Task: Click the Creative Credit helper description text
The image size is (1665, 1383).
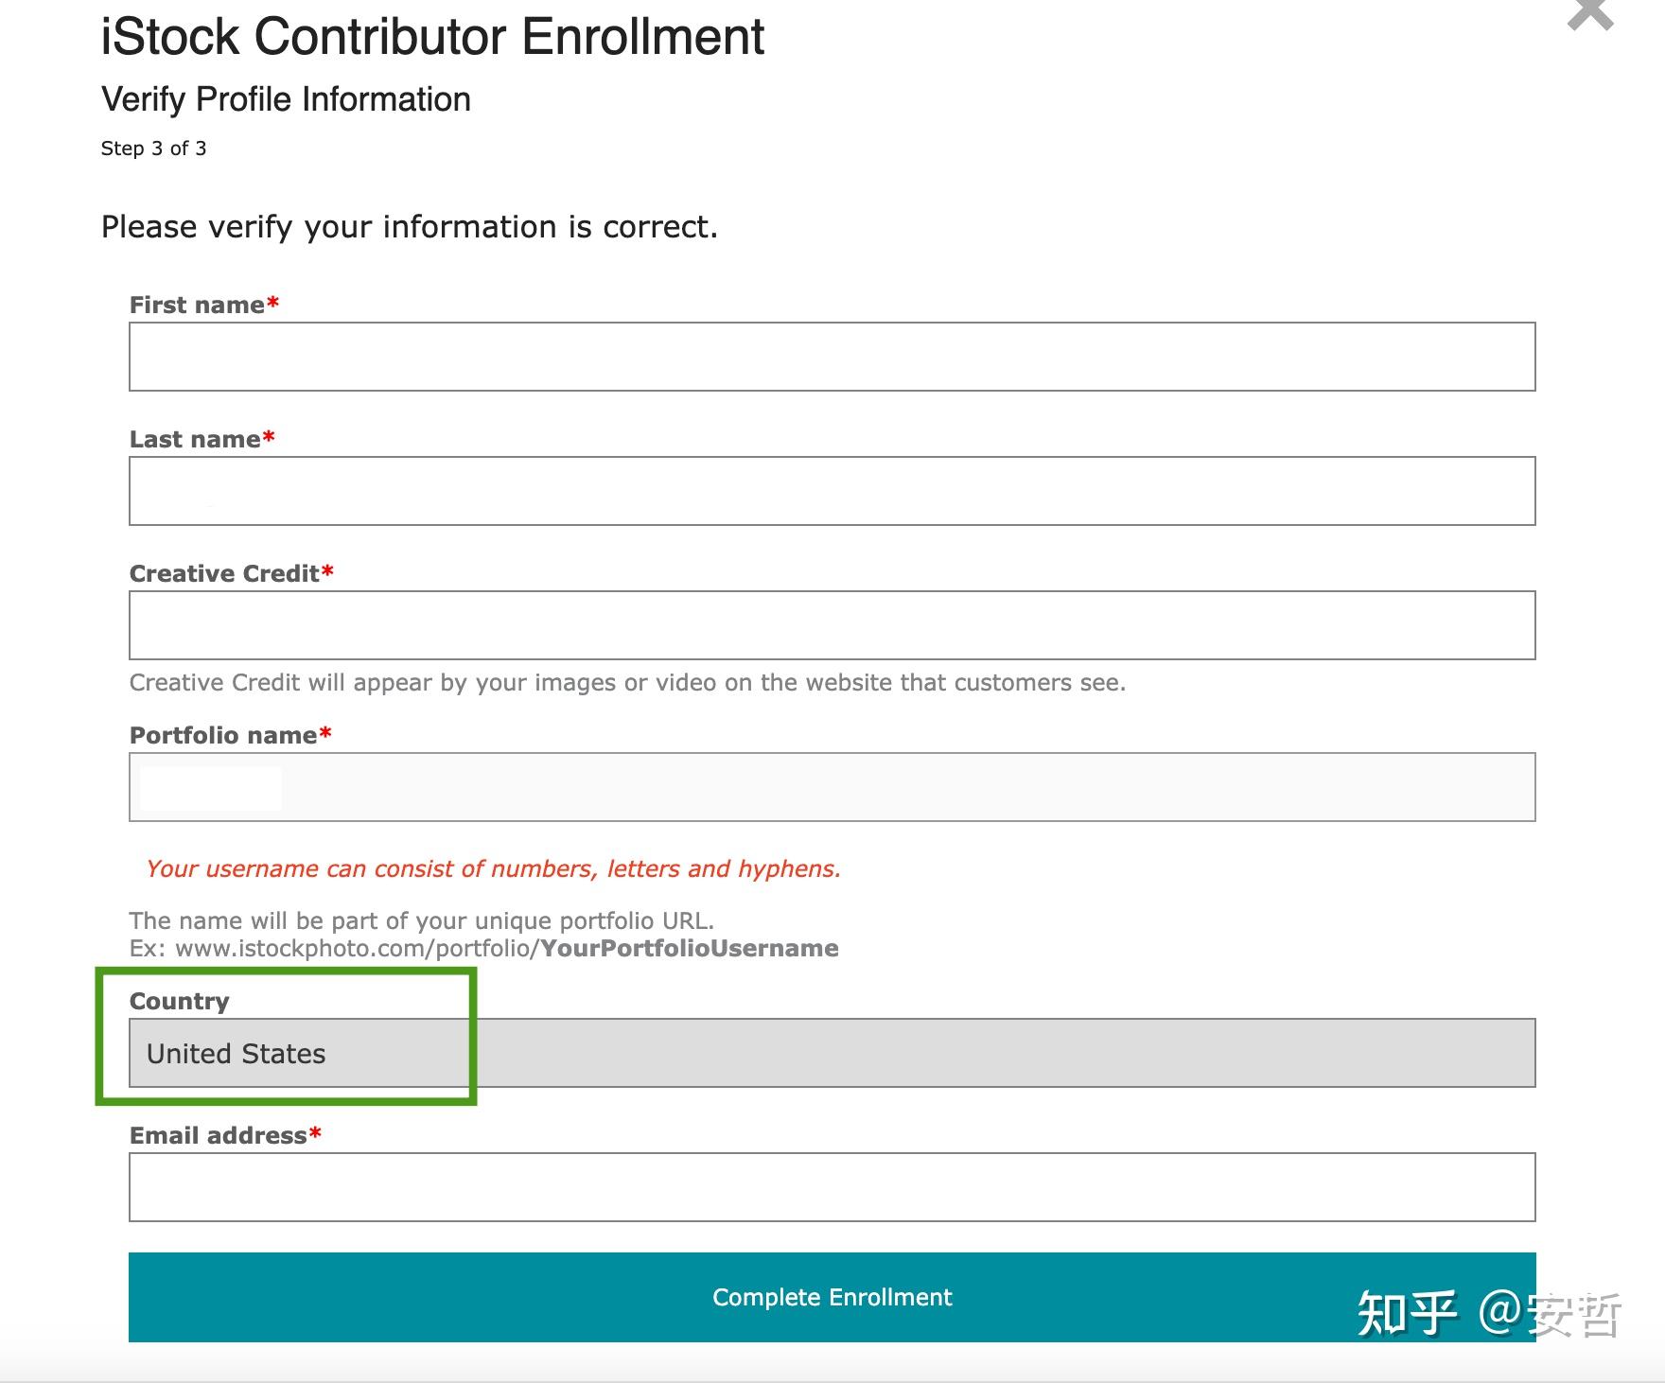Action: click(627, 682)
